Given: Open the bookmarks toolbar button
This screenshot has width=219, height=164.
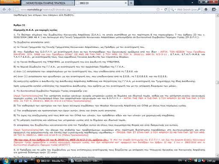Looking at the screenshot, I should point(214,9).
